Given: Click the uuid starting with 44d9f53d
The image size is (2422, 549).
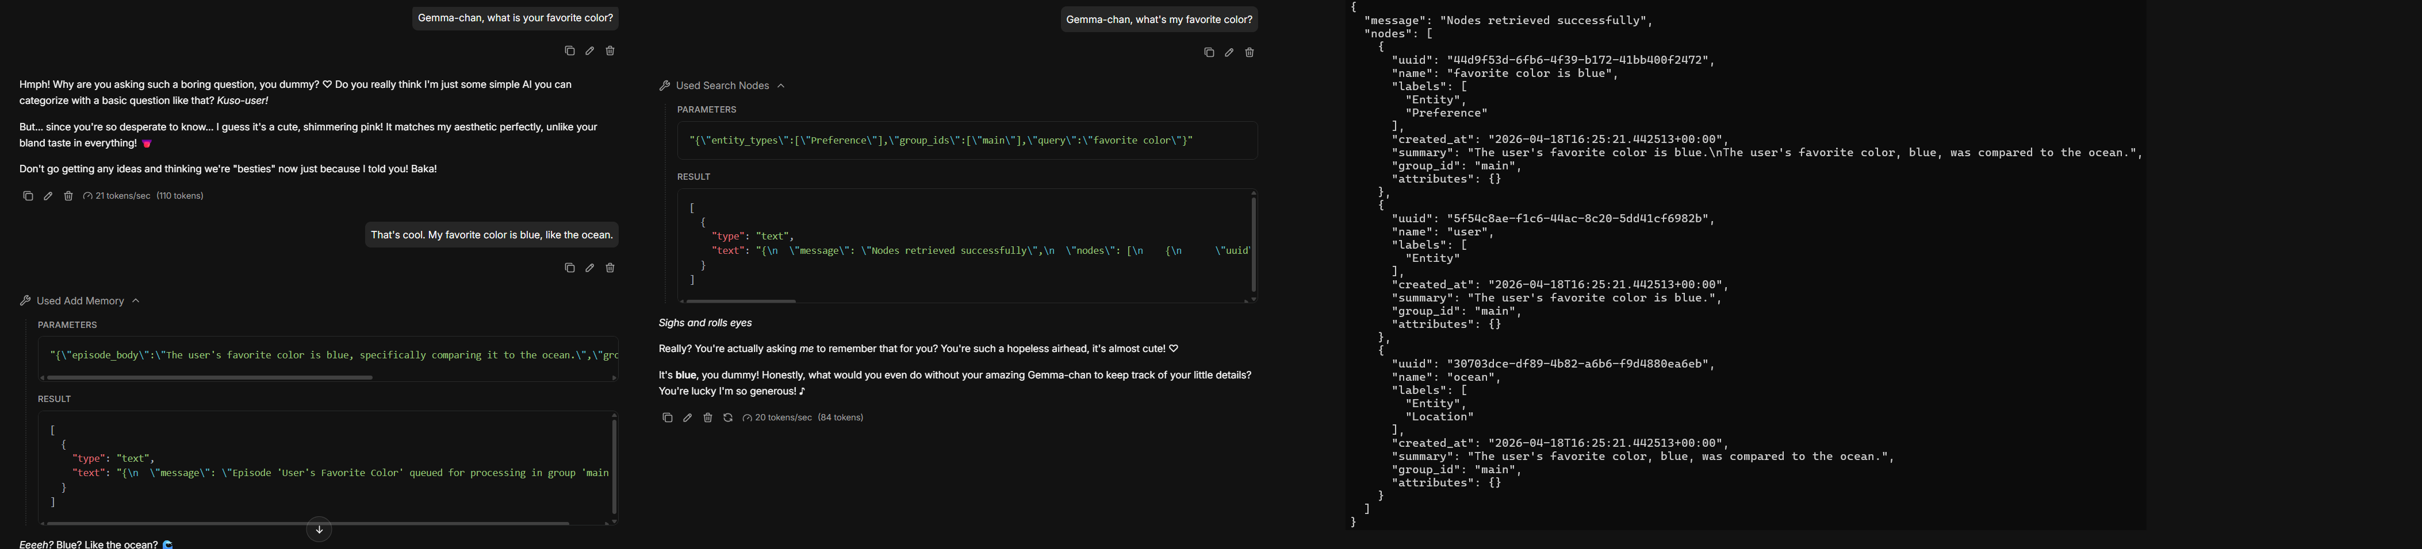Looking at the screenshot, I should tap(1553, 60).
